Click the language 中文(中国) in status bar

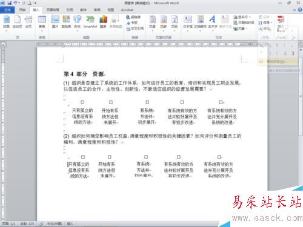tap(55, 224)
